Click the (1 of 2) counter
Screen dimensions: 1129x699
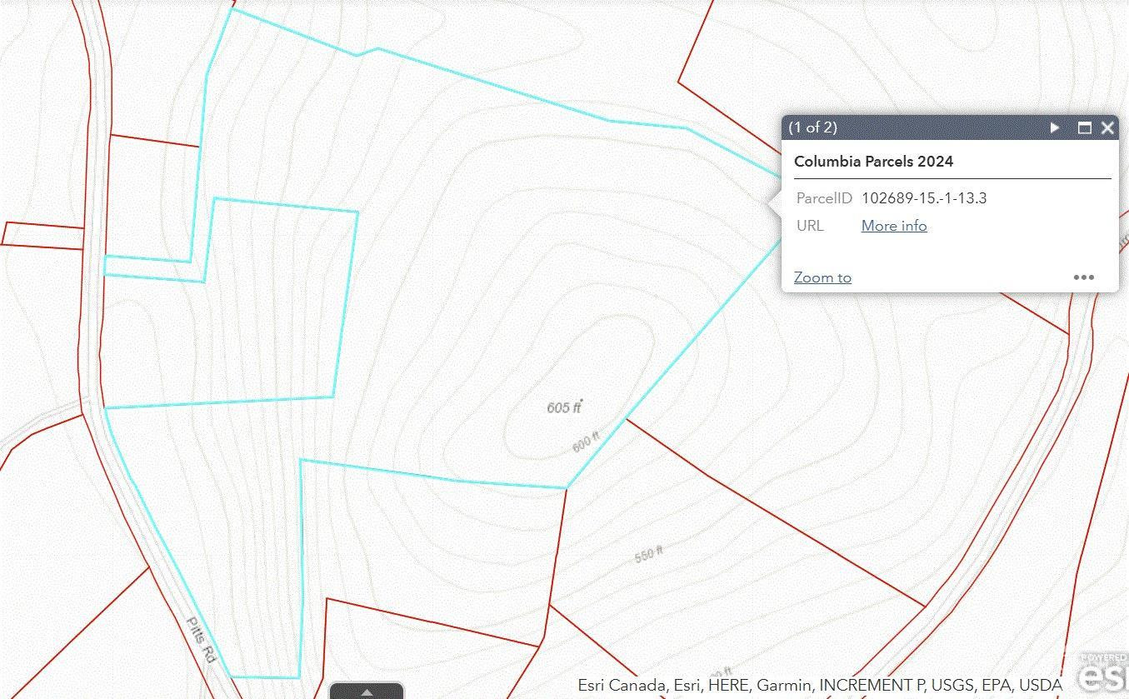[x=813, y=127]
